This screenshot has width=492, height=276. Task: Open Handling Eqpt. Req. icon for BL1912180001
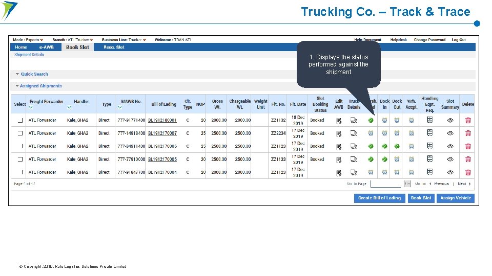pos(430,120)
